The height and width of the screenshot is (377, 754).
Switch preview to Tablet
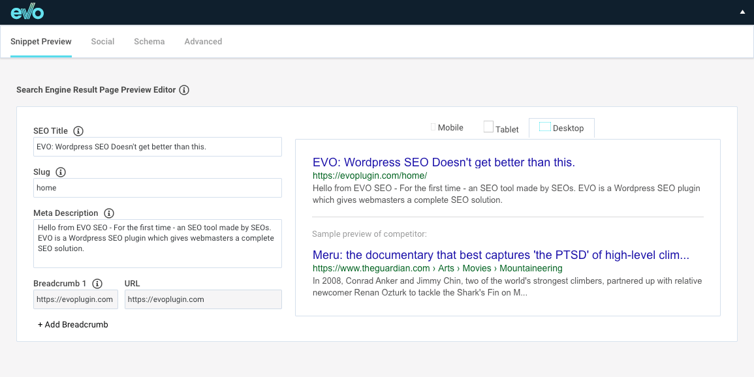501,128
